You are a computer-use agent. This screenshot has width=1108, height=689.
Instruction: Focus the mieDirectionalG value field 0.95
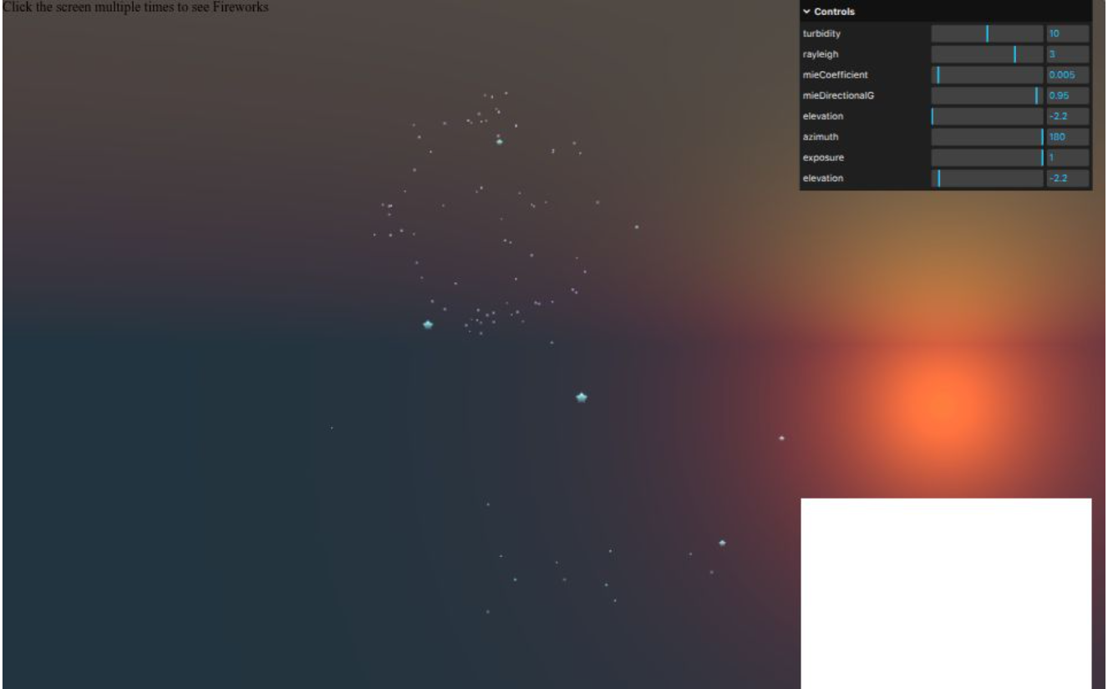pyautogui.click(x=1067, y=95)
